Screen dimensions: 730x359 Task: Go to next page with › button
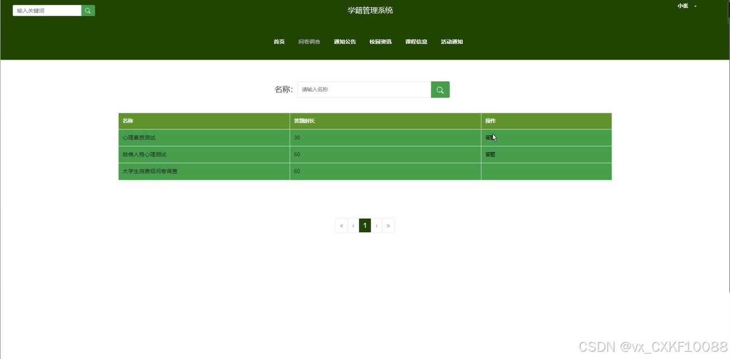pos(377,225)
